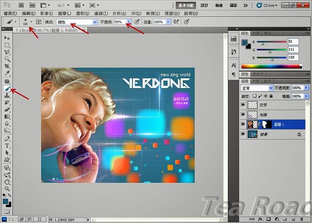
Task: Select the History Brush tool
Action: pos(7,102)
